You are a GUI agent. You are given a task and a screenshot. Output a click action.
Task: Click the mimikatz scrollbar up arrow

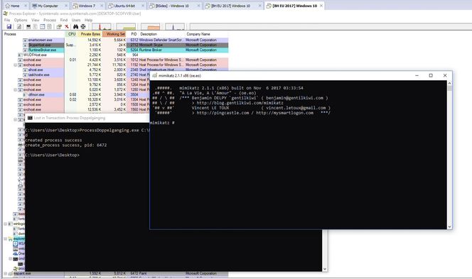(449, 83)
